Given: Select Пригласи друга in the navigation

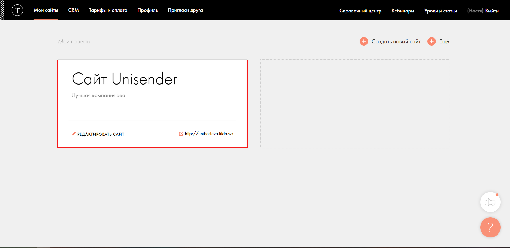Looking at the screenshot, I should (x=185, y=10).
